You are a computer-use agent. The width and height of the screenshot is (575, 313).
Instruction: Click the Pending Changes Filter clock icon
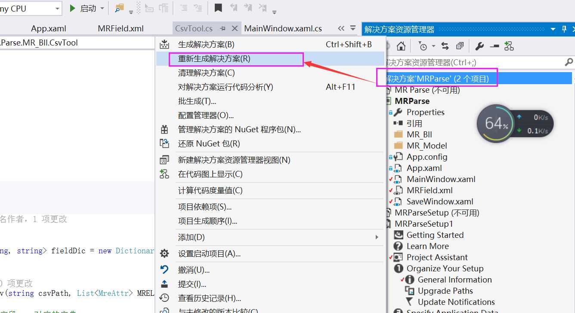[x=424, y=46]
